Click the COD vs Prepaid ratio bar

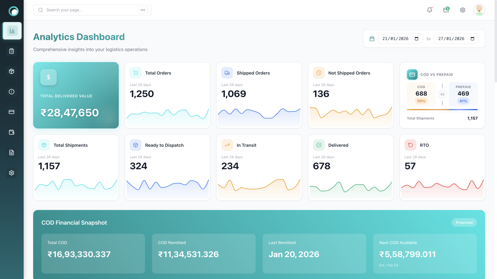tap(442, 109)
